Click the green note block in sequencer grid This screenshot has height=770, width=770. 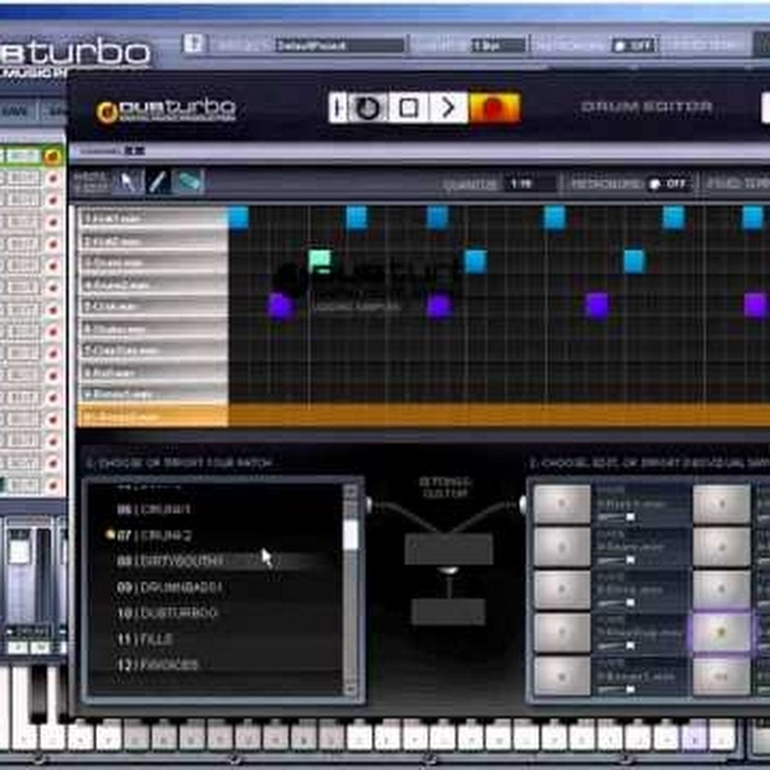tap(319, 259)
